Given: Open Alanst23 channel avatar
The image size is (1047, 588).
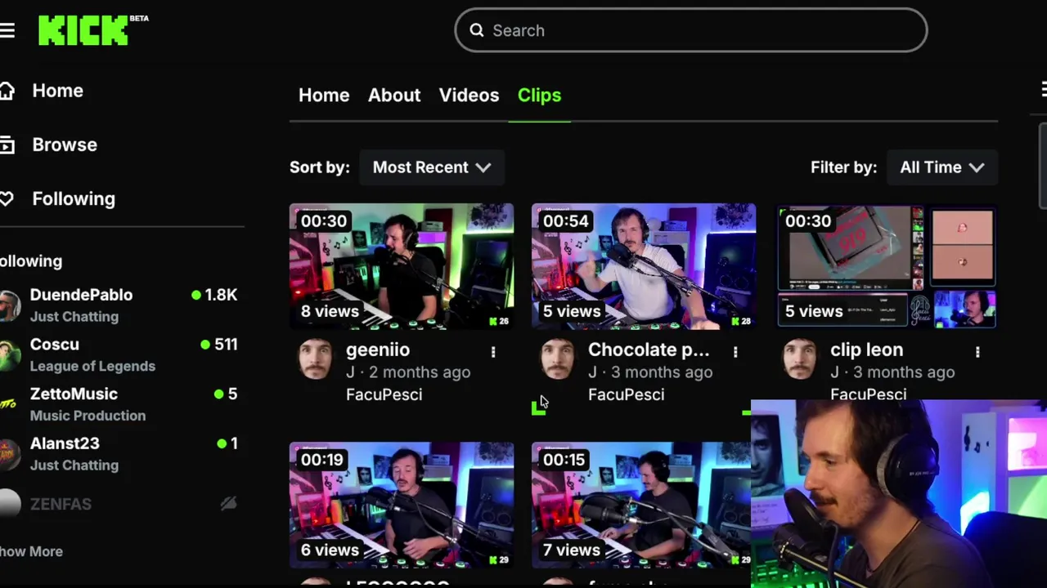Looking at the screenshot, I should coord(8,454).
